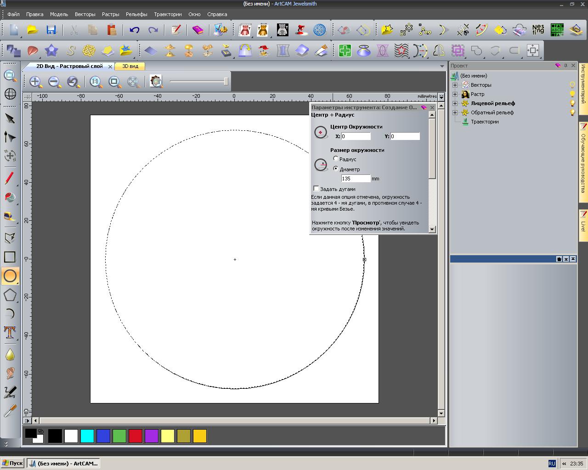Click the Undo arrow icon

[134, 30]
